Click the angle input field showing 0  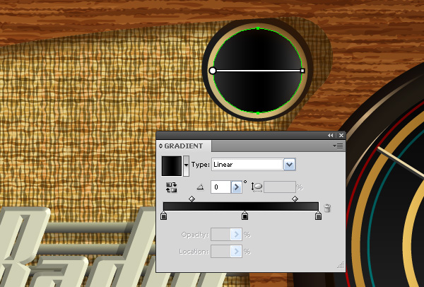pos(220,187)
